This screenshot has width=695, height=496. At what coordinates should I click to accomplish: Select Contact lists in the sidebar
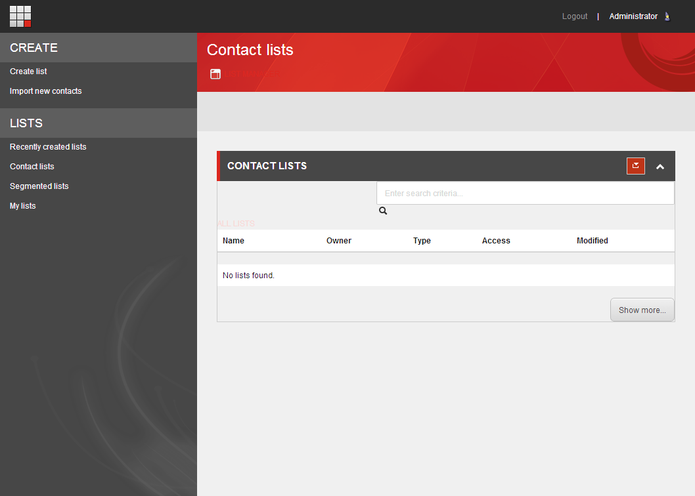point(32,166)
